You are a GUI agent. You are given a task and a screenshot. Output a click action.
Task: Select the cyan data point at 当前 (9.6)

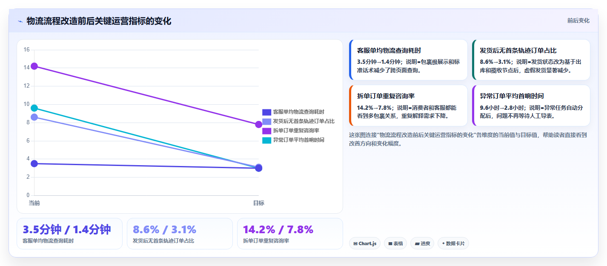pyautogui.click(x=34, y=108)
